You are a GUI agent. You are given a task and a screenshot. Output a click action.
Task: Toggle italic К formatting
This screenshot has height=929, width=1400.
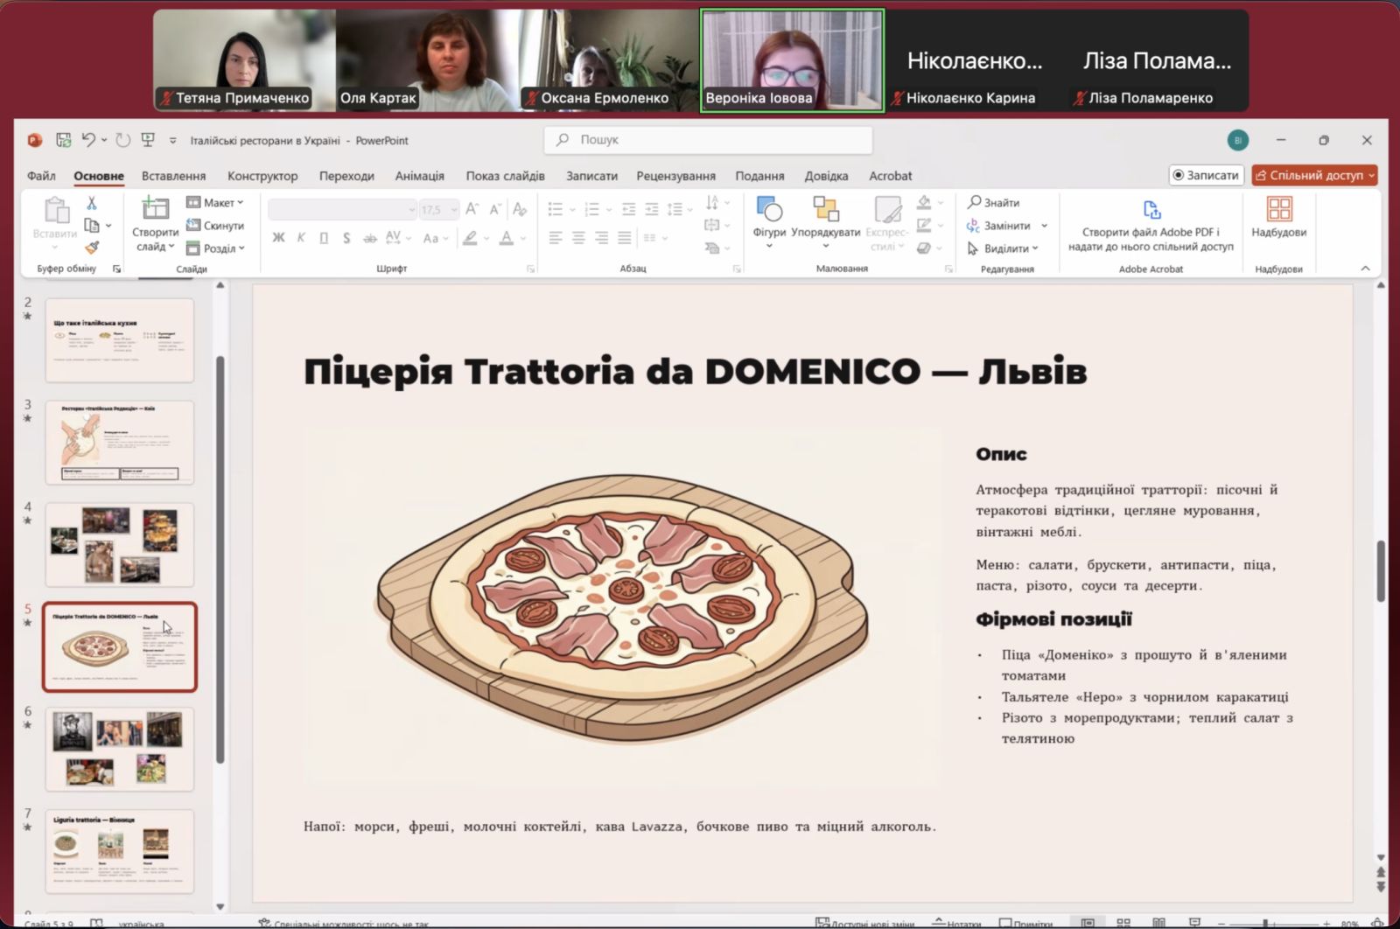(301, 238)
